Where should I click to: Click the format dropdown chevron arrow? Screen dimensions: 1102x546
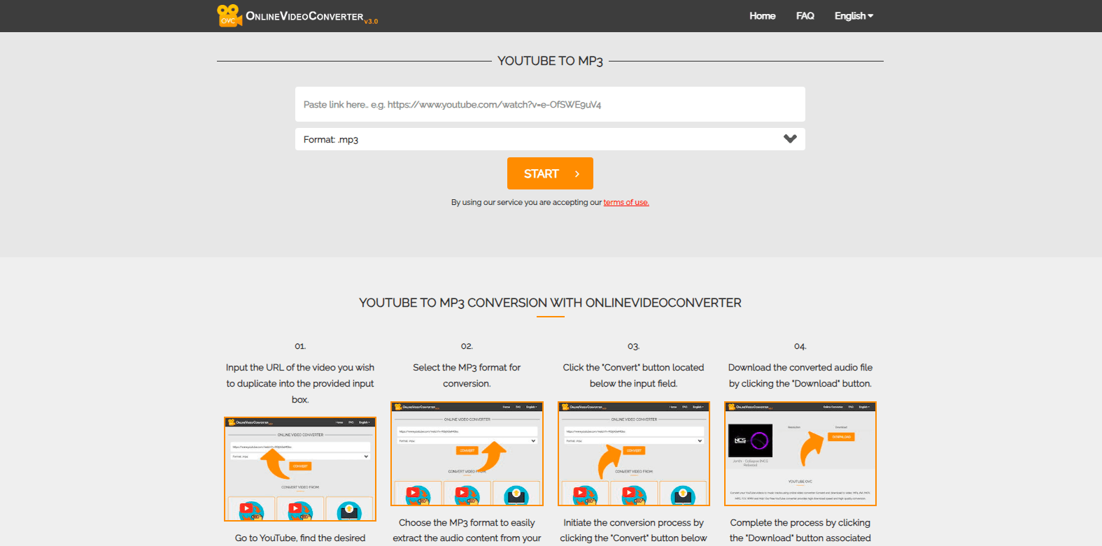[790, 138]
